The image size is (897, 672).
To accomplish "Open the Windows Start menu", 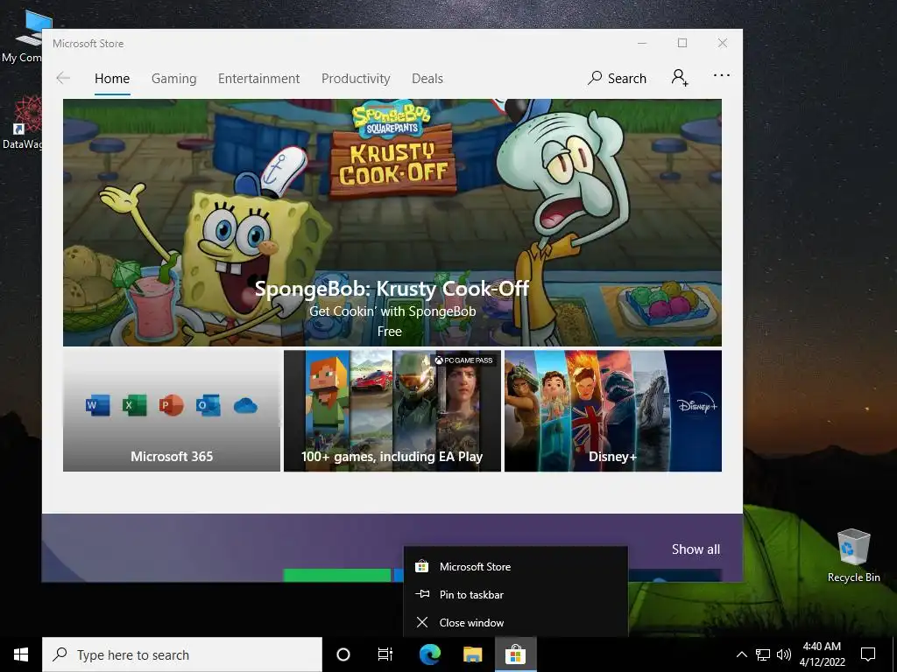I will (x=21, y=654).
